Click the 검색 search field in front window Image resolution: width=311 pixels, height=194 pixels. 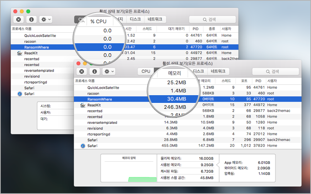[x=275, y=71]
